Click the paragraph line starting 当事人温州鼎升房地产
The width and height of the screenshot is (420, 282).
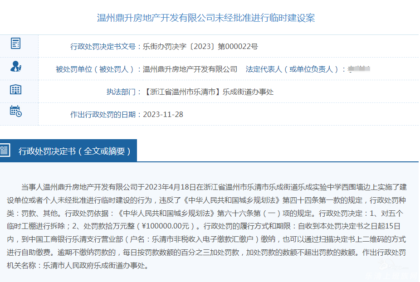point(214,187)
